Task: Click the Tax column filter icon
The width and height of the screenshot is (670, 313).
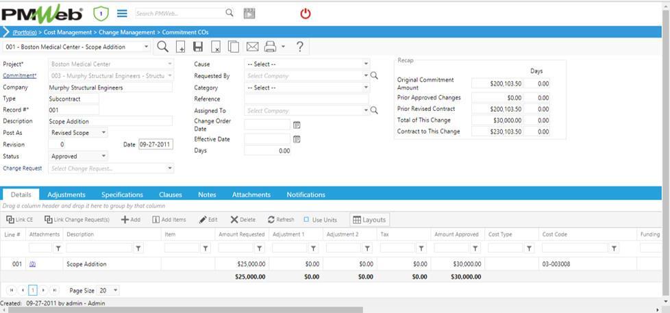Action: [421, 248]
